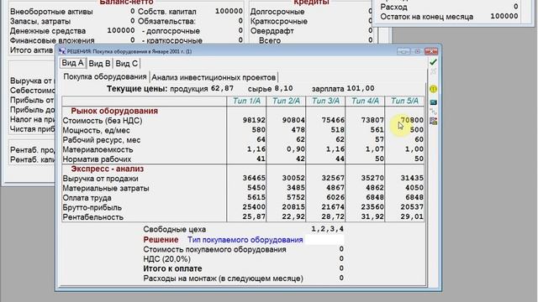Click the Рабочий ресурс value 64

click(261, 139)
